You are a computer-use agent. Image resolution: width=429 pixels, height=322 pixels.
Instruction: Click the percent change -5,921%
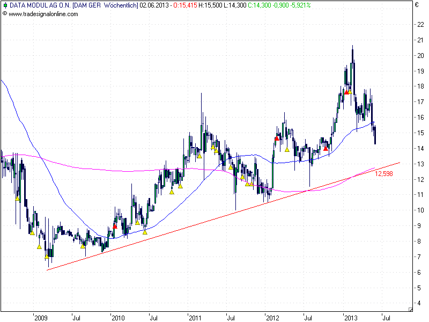(300, 5)
